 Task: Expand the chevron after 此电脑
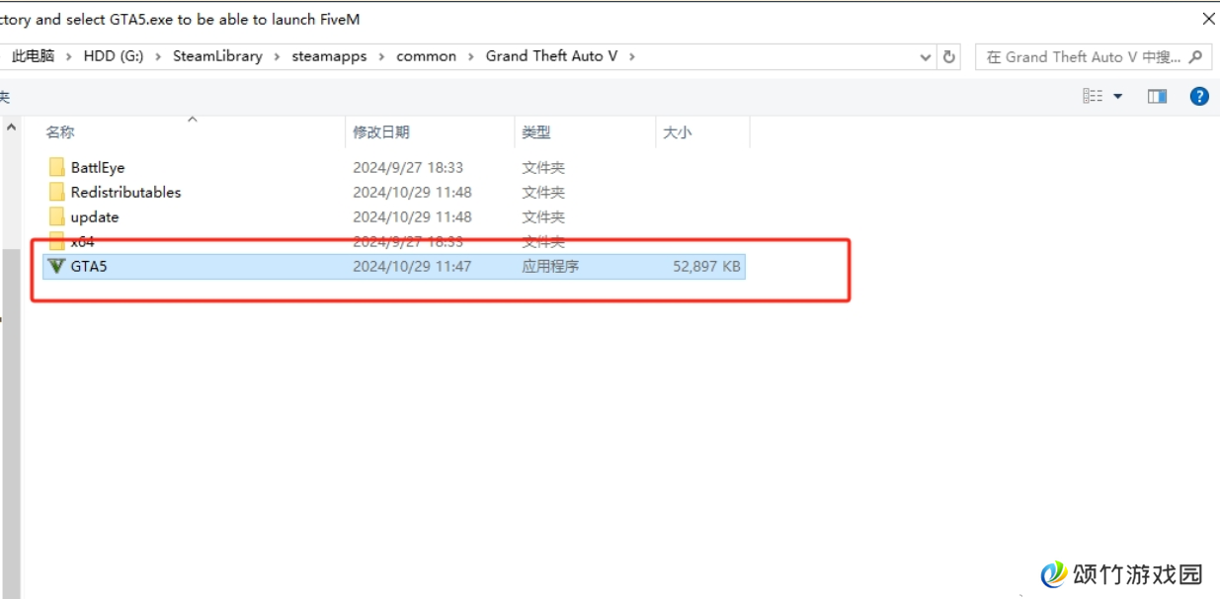point(69,56)
